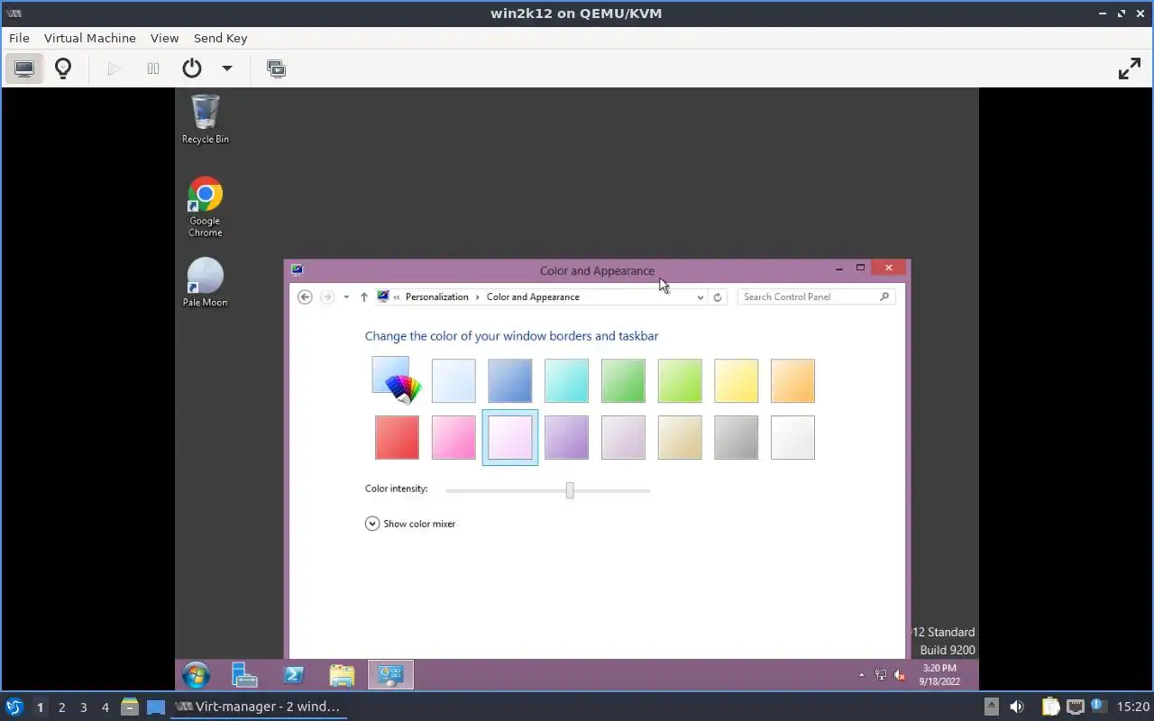Pause the virtual machine
The image size is (1154, 721).
153,68
